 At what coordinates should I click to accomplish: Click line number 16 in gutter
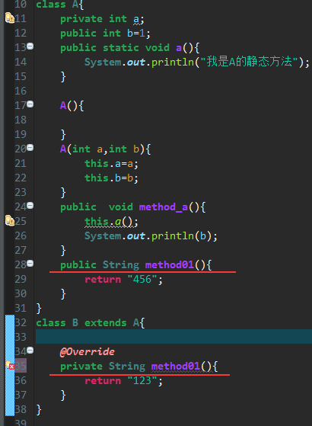tap(21, 91)
